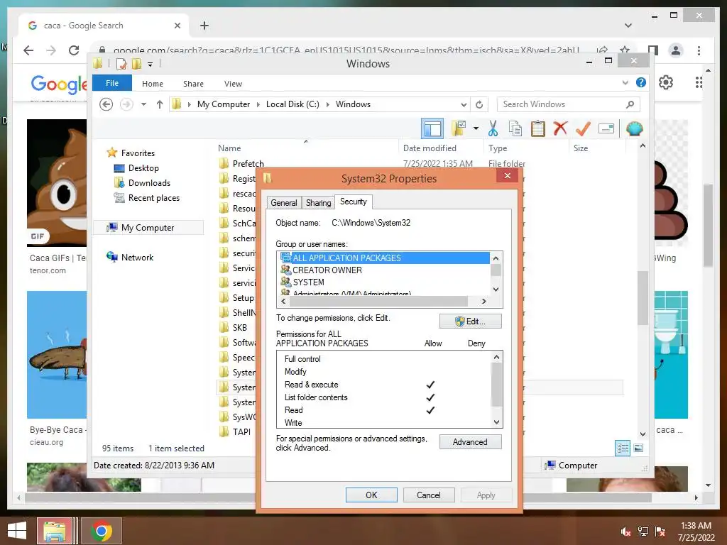Open a new Chrome tab
The image size is (727, 545).
[x=204, y=26]
